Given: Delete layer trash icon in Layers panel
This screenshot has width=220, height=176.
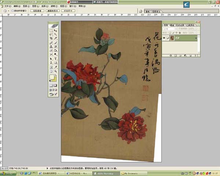Looking at the screenshot, I should (x=195, y=56).
